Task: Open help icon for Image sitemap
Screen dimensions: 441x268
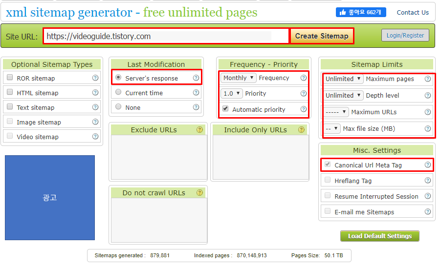Action: [x=95, y=122]
